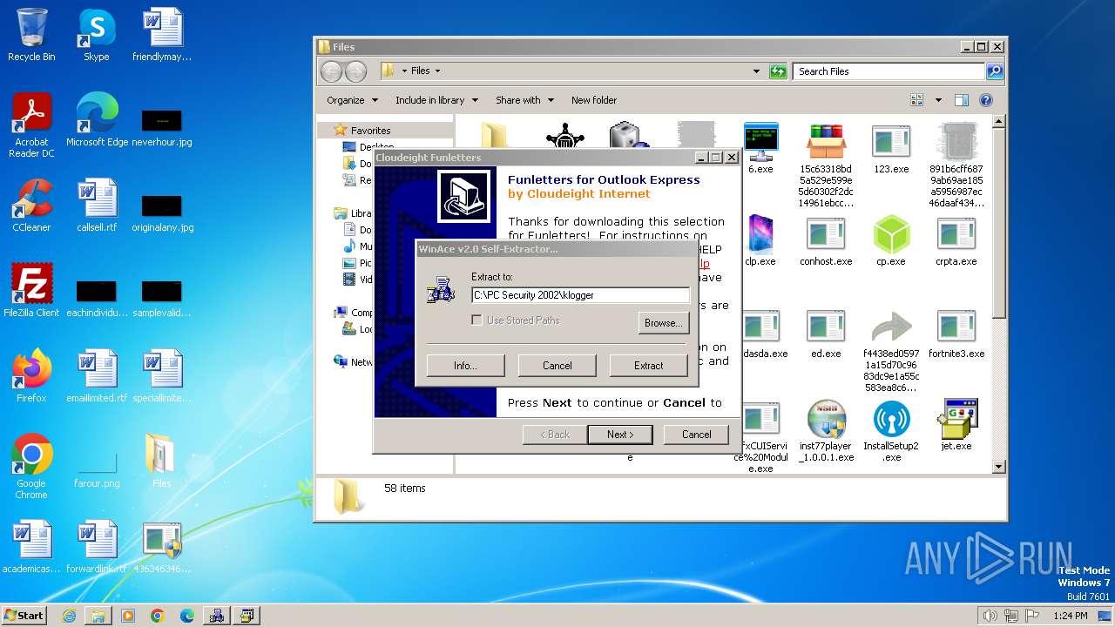Open the Recycle Bin desktop icon
The image size is (1115, 627).
[31, 35]
